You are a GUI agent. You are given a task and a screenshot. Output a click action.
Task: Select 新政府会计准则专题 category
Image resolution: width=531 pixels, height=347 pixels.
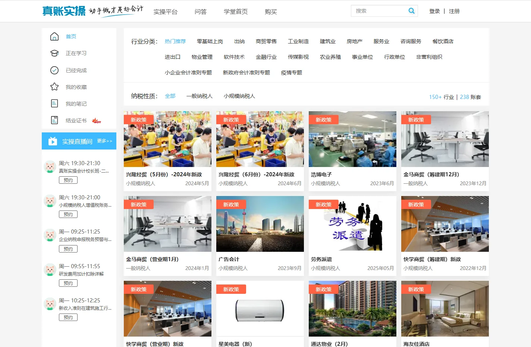tap(246, 73)
